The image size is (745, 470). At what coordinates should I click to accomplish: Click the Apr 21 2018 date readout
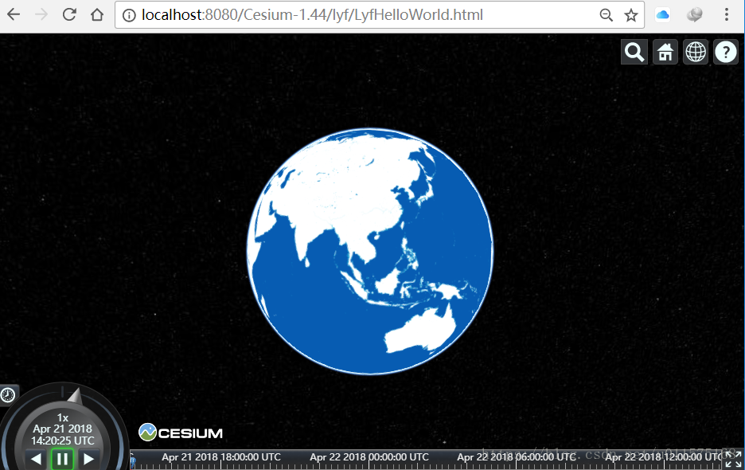coord(62,429)
